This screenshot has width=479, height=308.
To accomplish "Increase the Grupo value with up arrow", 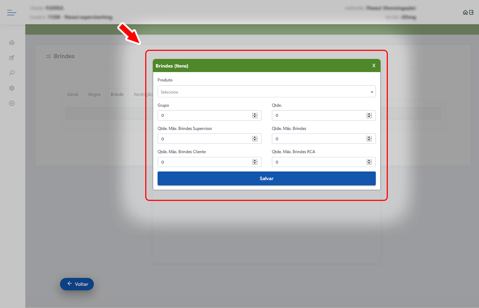I will [x=255, y=114].
